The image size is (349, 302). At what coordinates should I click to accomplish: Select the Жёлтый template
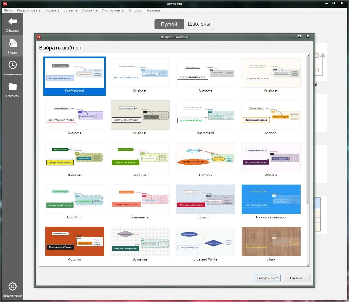75,157
